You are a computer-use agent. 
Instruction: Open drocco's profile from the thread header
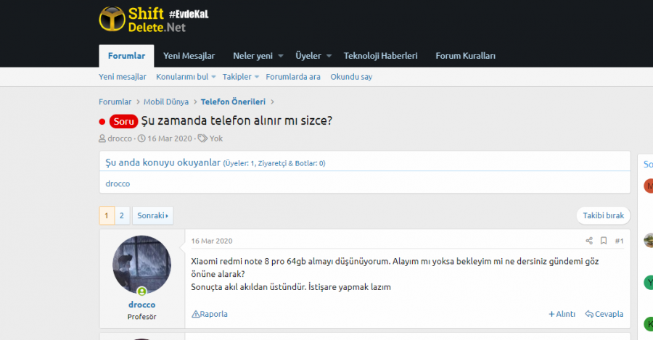[120, 138]
